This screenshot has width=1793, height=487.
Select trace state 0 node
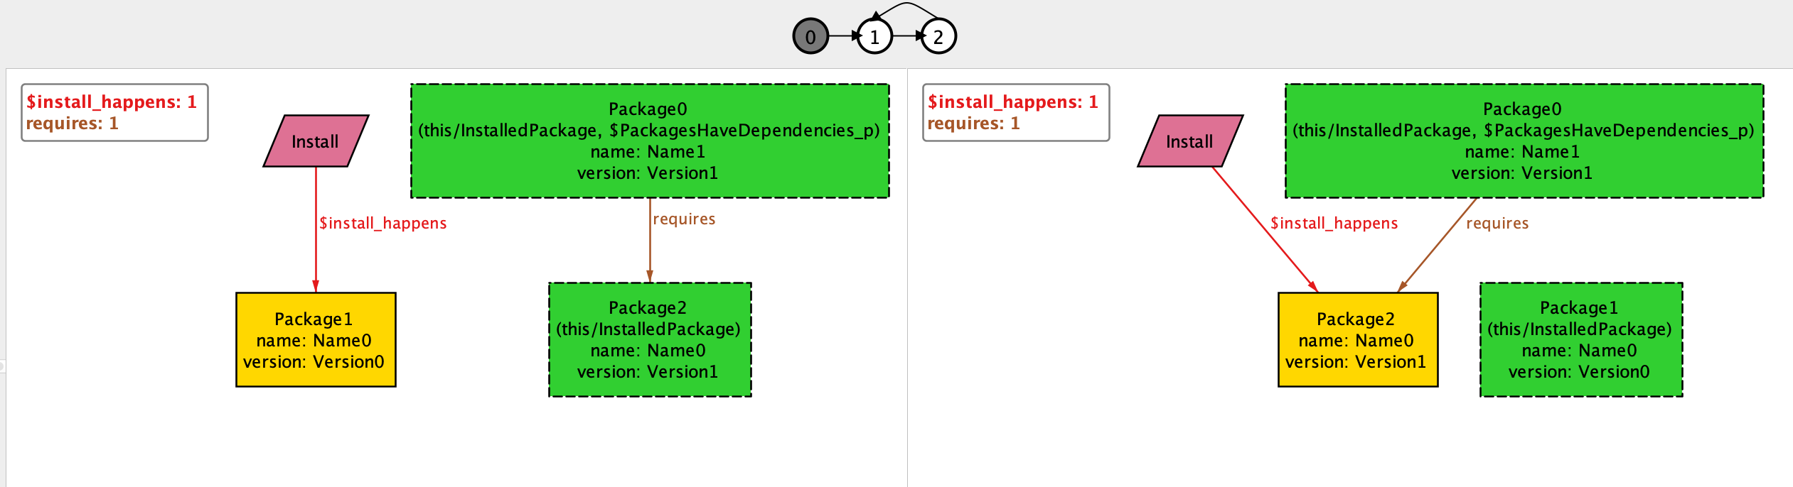click(x=810, y=37)
